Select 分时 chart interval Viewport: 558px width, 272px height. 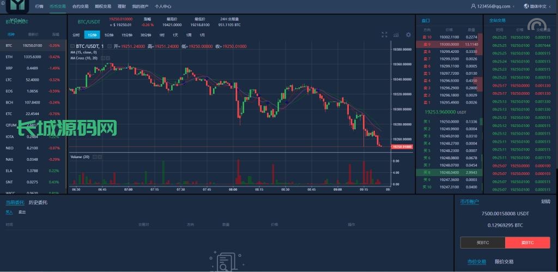click(76, 35)
